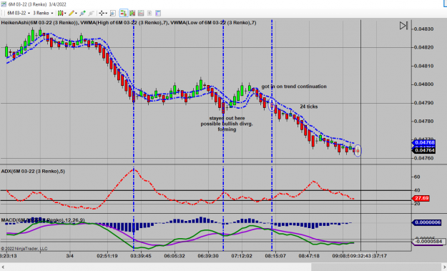Click the 07:12:02 time axis label
The height and width of the screenshot is (271, 447).
coord(242,256)
